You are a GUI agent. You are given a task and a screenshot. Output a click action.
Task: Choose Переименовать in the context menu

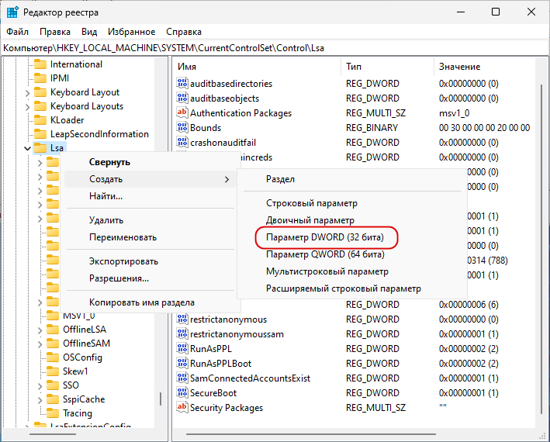tap(150, 237)
